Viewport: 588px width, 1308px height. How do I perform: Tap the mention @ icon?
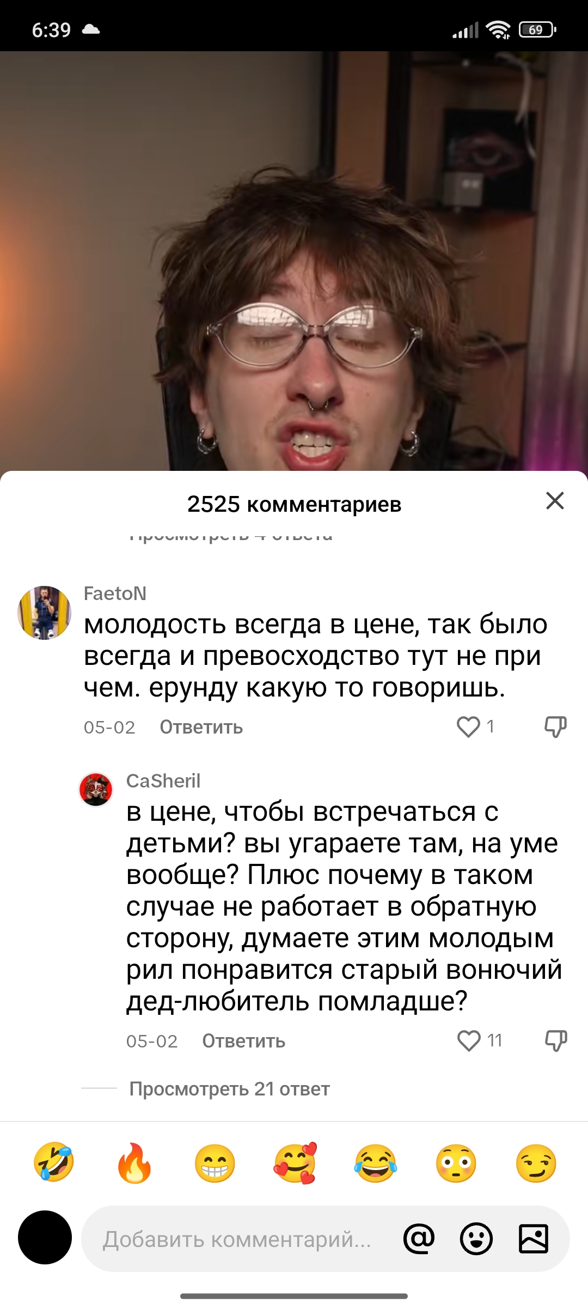(x=419, y=1239)
